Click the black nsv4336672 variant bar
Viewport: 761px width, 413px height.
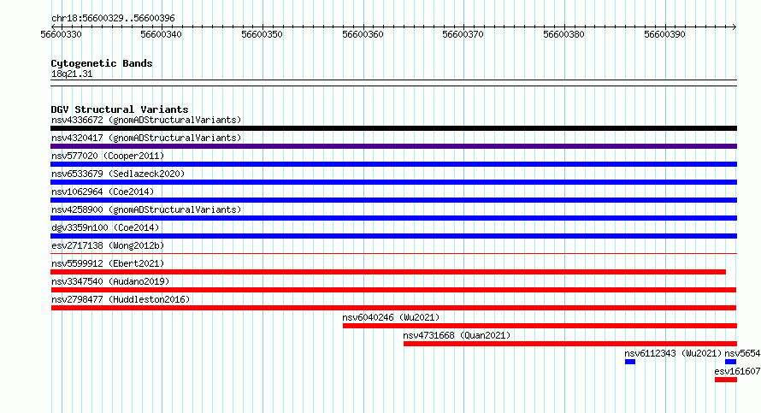click(393, 128)
